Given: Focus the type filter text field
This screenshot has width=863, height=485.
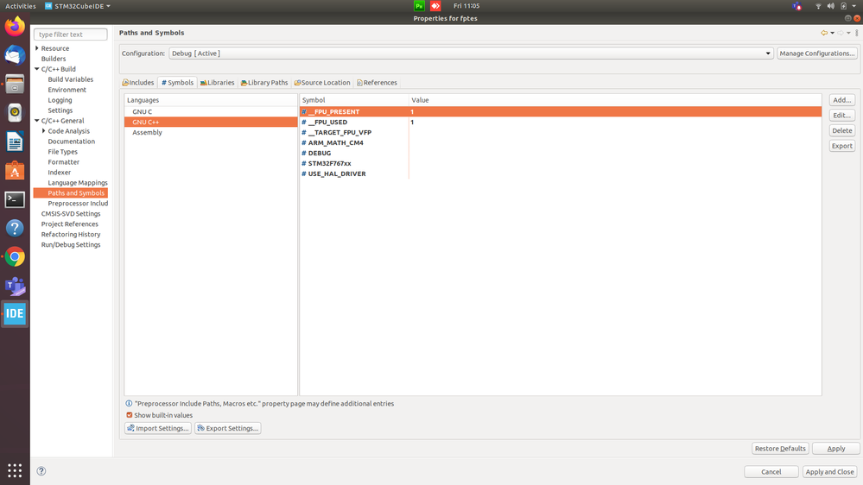Looking at the screenshot, I should point(71,35).
